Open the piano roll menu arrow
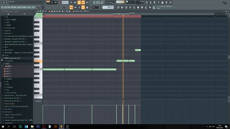Viewport: 230px width, 129px height. pos(36,11)
